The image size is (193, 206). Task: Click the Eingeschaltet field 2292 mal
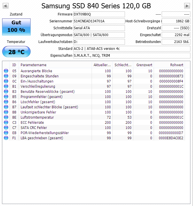176,35
